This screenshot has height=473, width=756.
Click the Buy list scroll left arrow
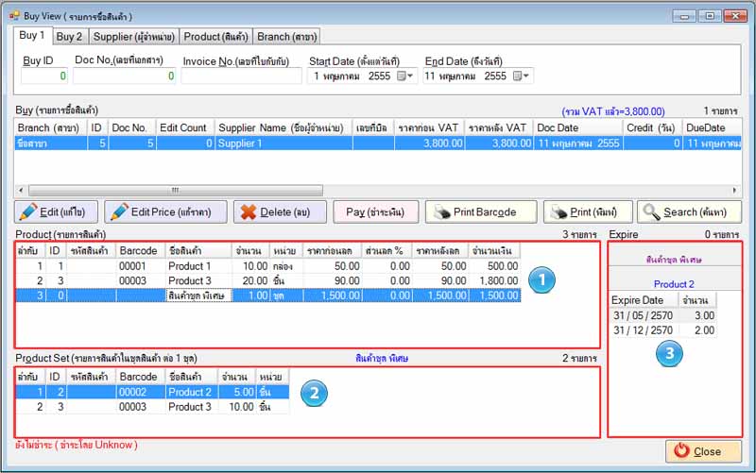[x=21, y=191]
